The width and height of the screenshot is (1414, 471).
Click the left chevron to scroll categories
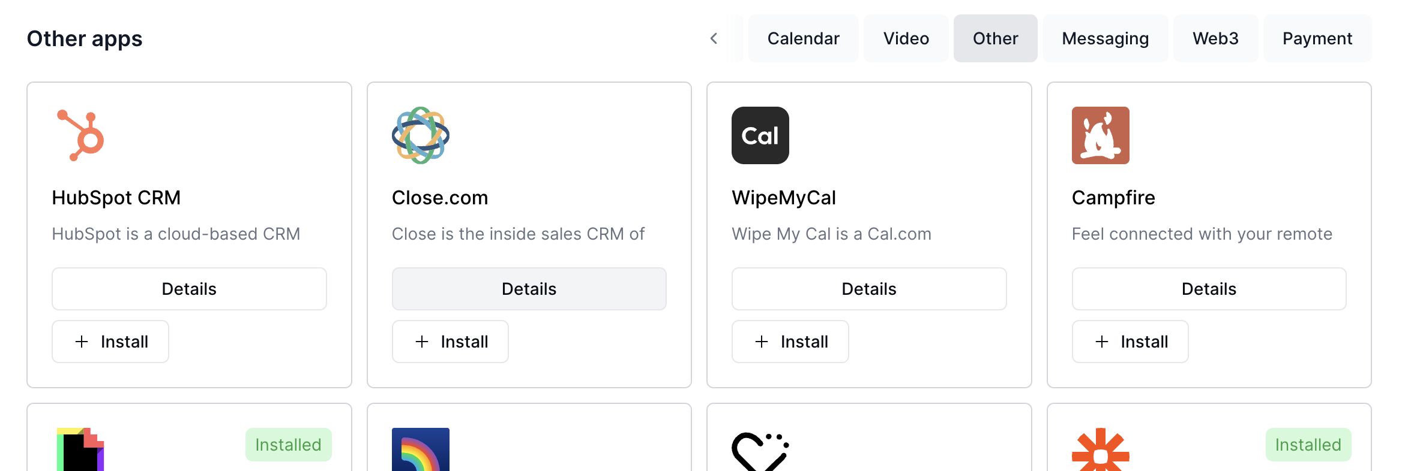point(713,38)
